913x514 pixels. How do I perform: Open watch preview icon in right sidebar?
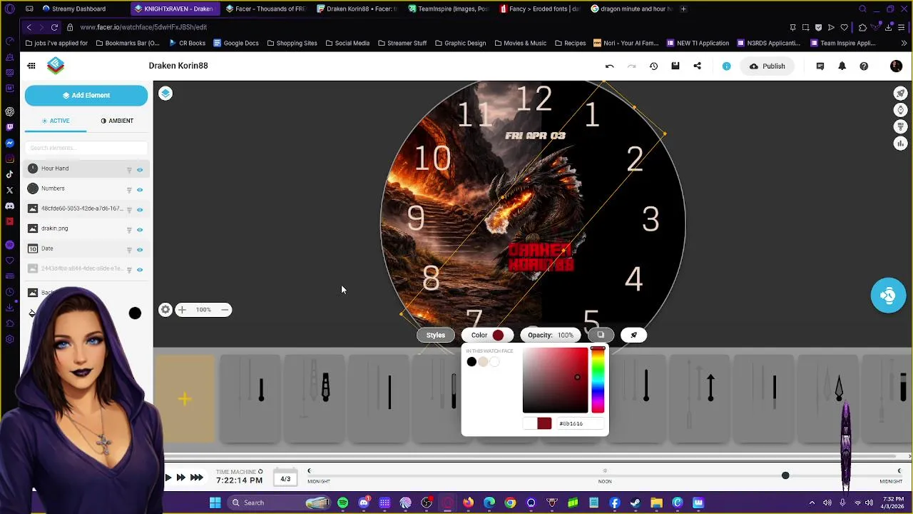point(901,110)
